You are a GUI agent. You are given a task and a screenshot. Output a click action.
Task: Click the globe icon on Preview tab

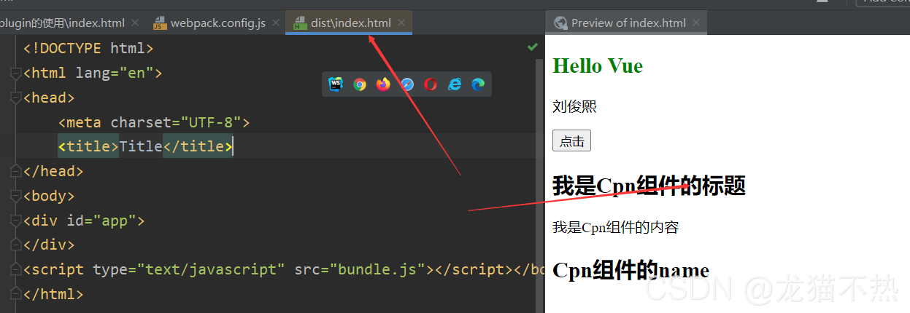[x=560, y=23]
